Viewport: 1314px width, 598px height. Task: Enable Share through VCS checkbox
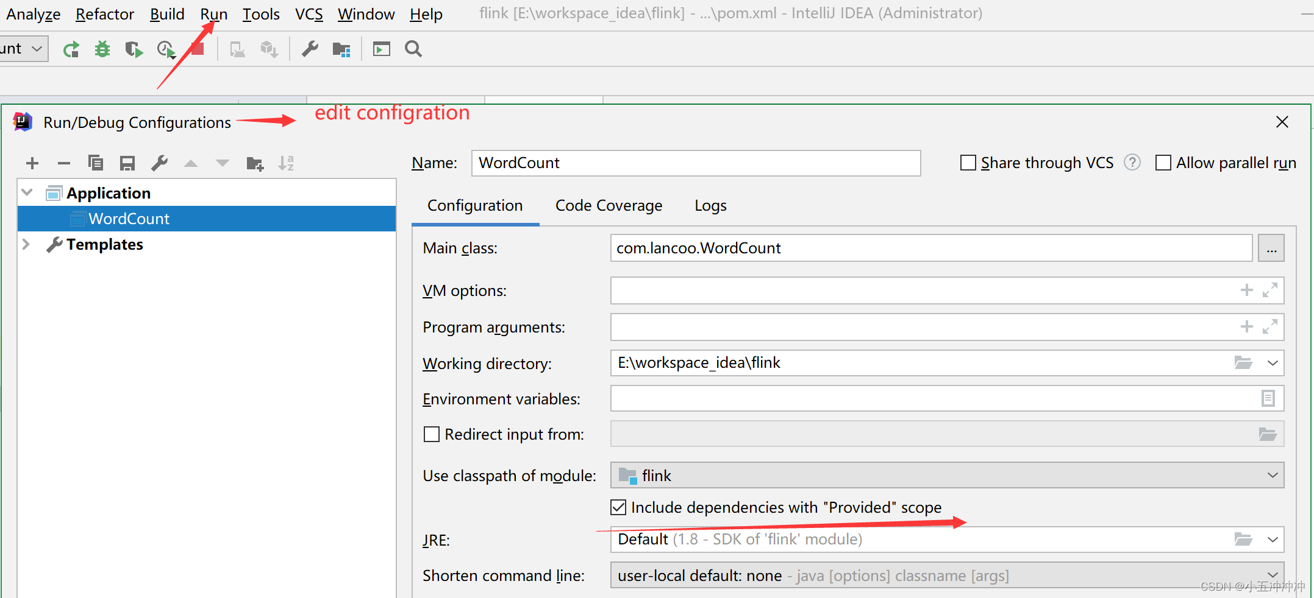click(x=968, y=163)
